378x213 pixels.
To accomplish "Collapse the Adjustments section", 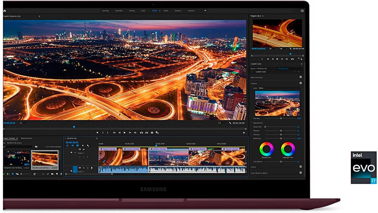I will (x=252, y=123).
